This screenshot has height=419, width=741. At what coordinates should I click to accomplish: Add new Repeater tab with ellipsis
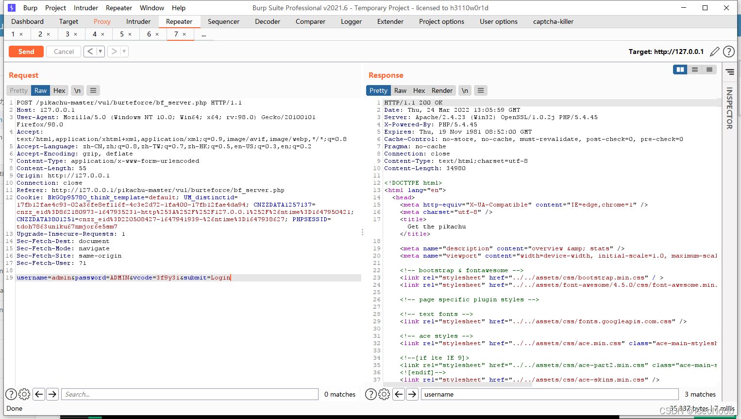(204, 35)
